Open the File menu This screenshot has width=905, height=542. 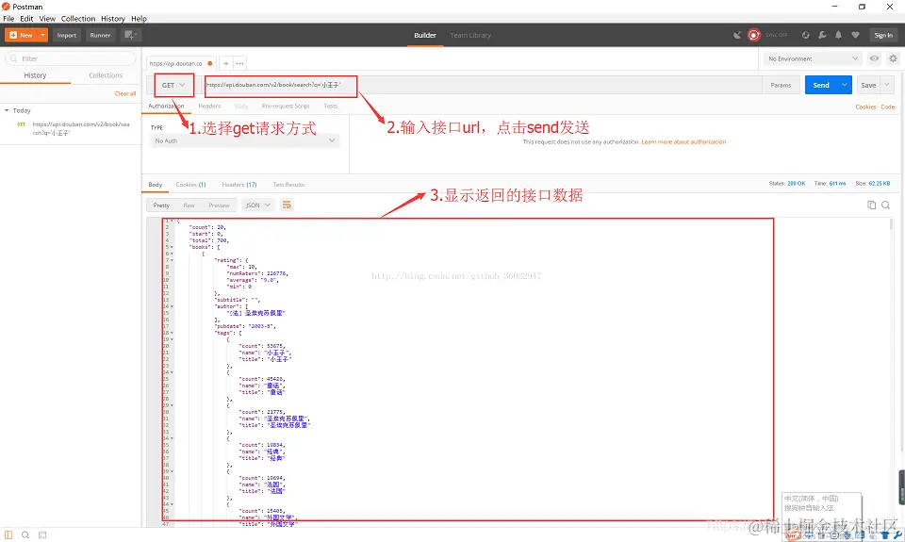[8, 19]
